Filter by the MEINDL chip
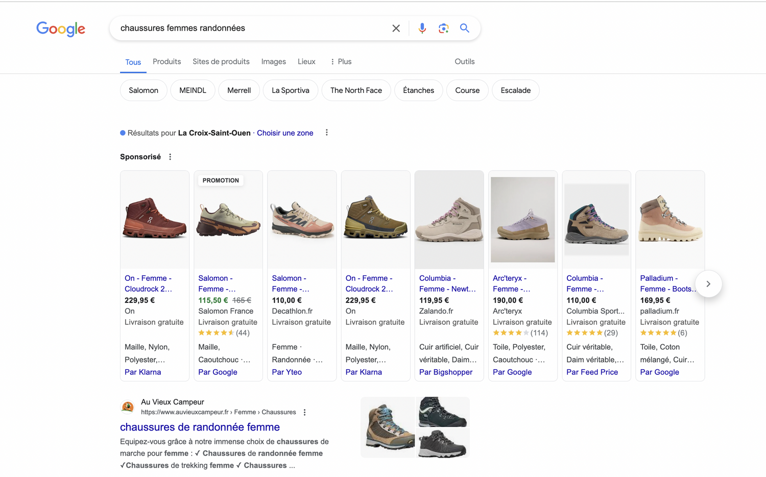Image resolution: width=766 pixels, height=477 pixels. (193, 90)
